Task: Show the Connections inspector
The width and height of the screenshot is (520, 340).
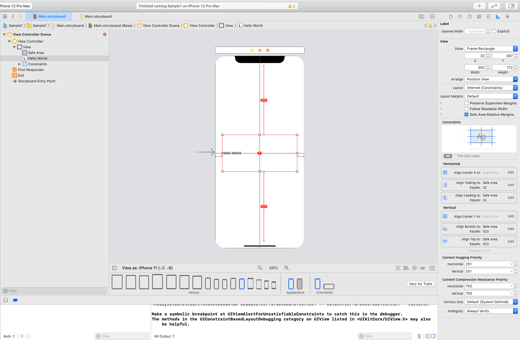Action: (x=507, y=16)
